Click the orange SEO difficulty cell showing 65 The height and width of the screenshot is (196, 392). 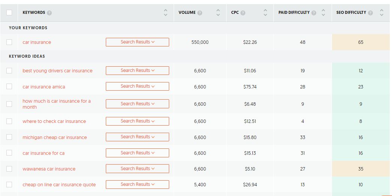pyautogui.click(x=360, y=42)
